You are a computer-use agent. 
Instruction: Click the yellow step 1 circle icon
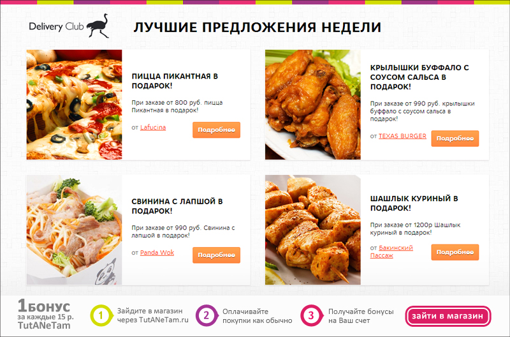coord(101,315)
